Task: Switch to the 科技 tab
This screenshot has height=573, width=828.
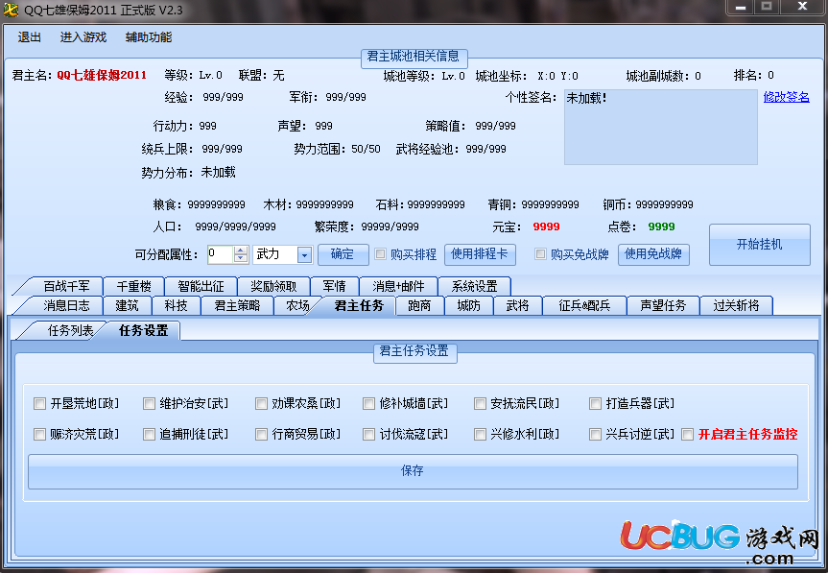Action: click(x=176, y=306)
